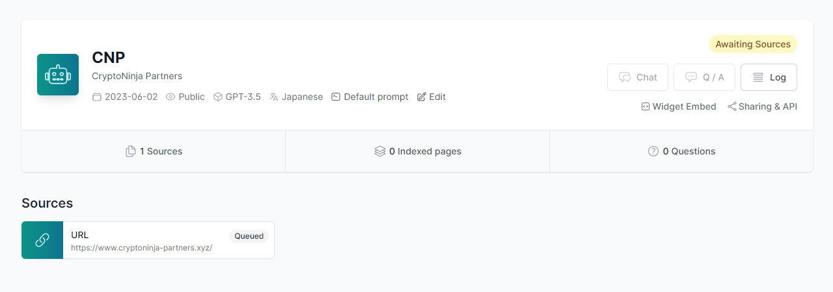Click the embed icon beside Widget Embed

pyautogui.click(x=646, y=106)
